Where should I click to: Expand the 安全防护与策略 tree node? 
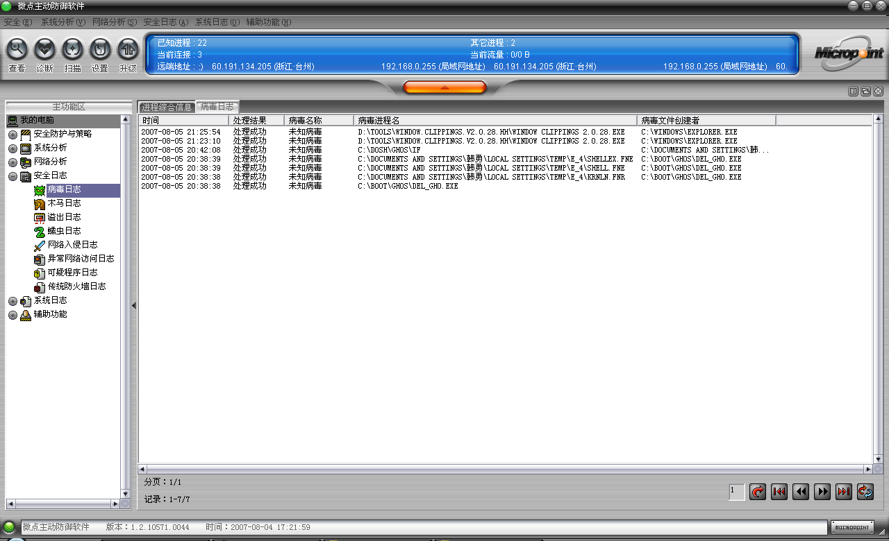point(13,135)
